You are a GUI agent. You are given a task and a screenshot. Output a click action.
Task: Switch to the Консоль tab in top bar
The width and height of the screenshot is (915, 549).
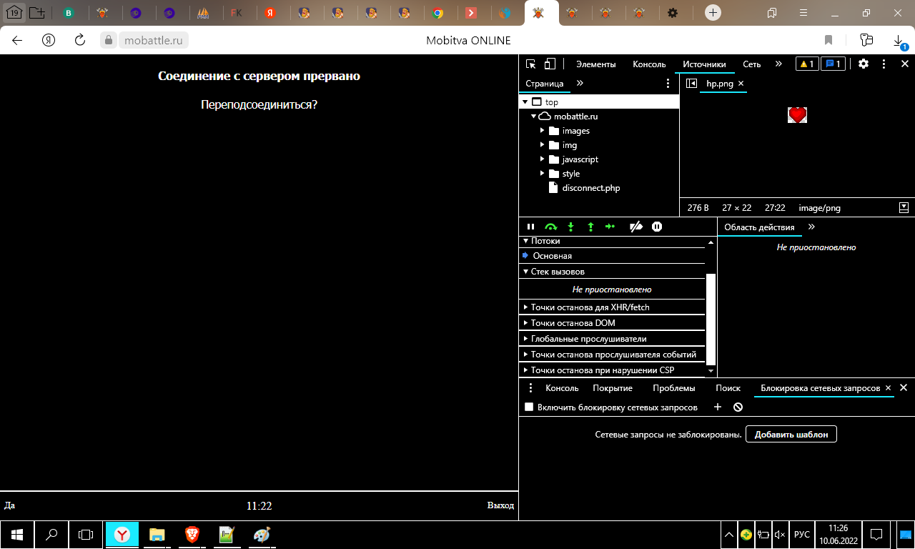[649, 64]
